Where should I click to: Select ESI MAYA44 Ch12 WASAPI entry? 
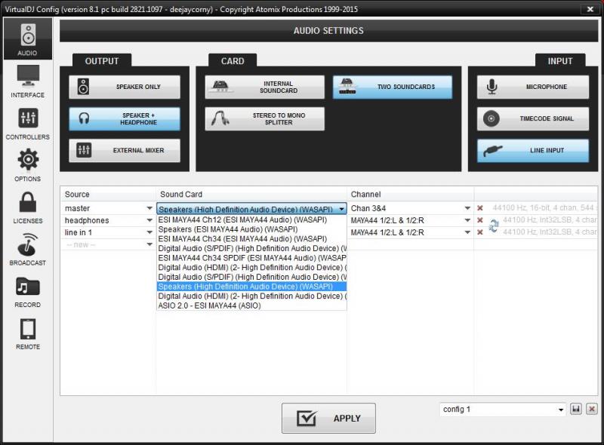[x=242, y=220]
